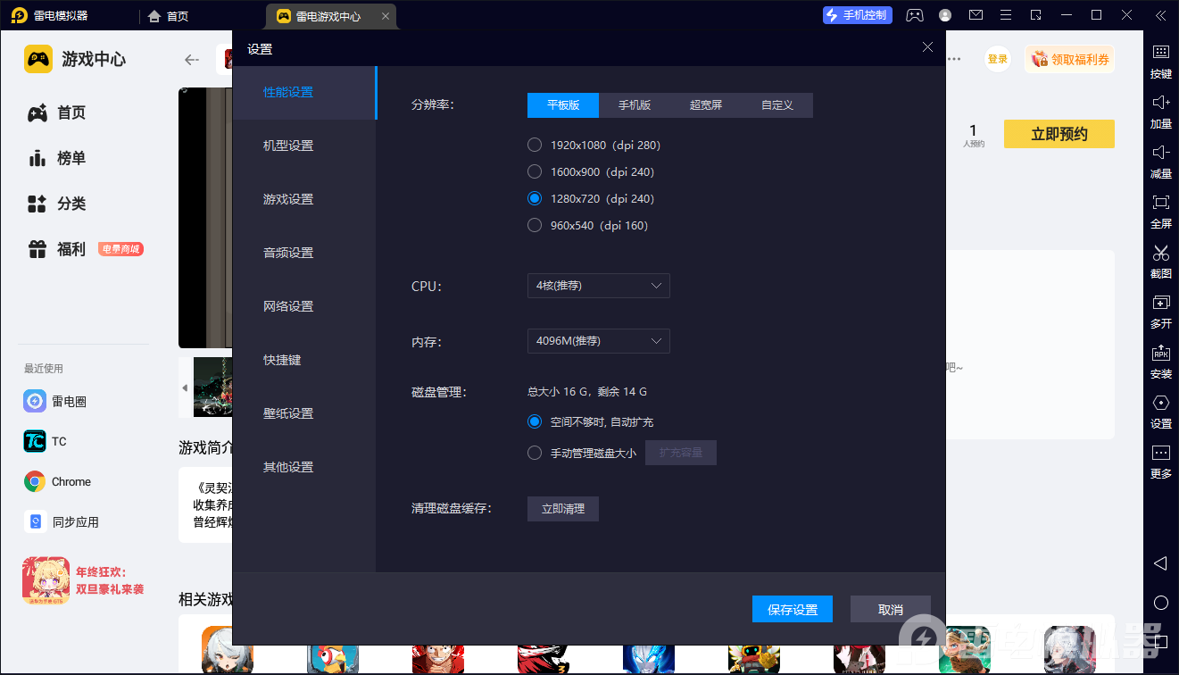
Task: Click 登录 in the game center
Action: pos(998,60)
